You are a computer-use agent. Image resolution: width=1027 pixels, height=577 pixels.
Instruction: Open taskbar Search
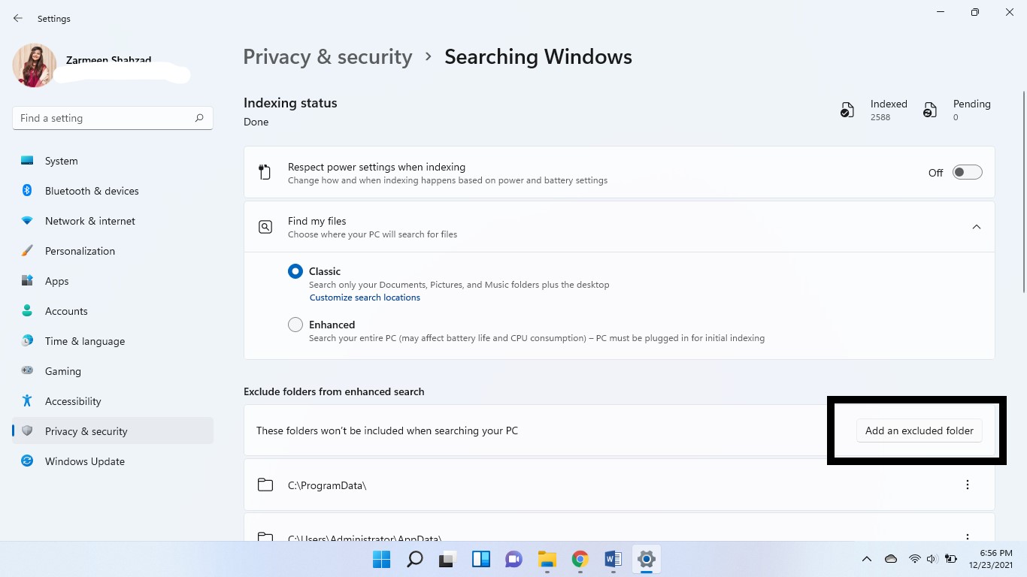click(414, 559)
